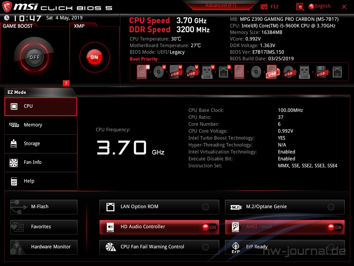The width and height of the screenshot is (354, 266).
Task: Click the clock icon beside the time
Action: (x=7, y=18)
